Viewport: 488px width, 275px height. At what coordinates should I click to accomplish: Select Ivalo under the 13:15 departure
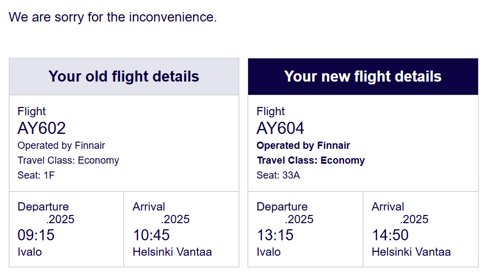pyautogui.click(x=269, y=252)
